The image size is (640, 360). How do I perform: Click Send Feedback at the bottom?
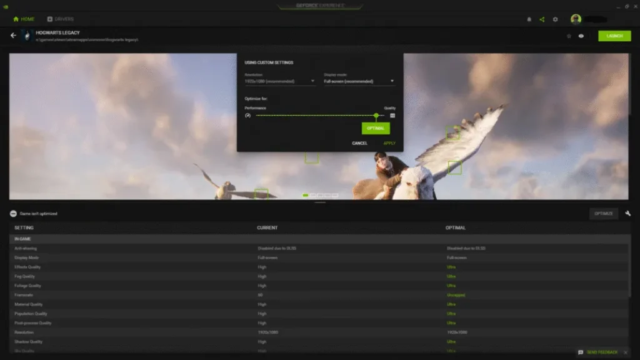[598, 352]
